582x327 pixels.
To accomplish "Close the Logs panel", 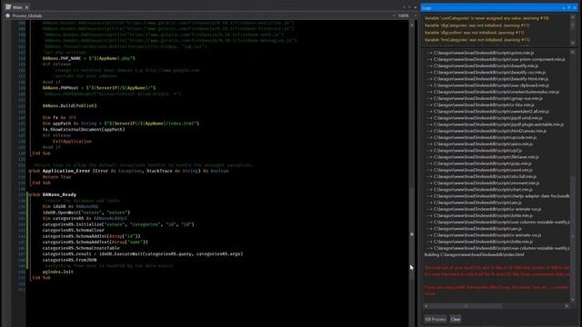I will point(575,8).
